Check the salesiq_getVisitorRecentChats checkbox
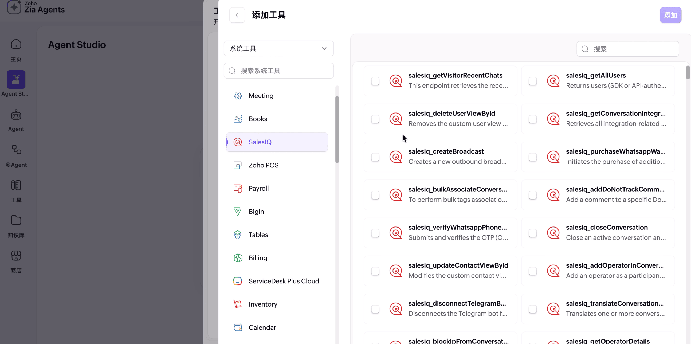The image size is (691, 344). (375, 81)
